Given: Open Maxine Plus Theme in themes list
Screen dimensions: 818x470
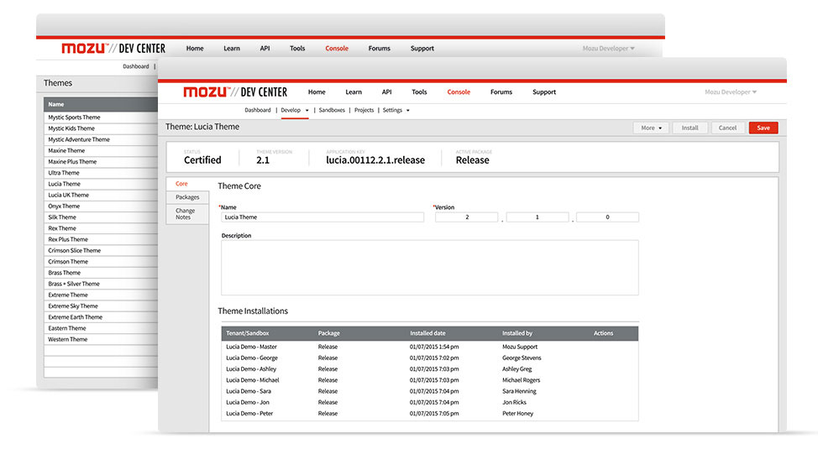Looking at the screenshot, I should tap(101, 161).
